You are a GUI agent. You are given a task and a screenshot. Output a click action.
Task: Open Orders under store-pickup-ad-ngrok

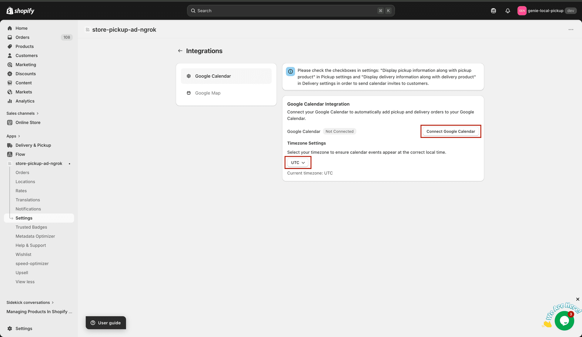click(x=22, y=173)
